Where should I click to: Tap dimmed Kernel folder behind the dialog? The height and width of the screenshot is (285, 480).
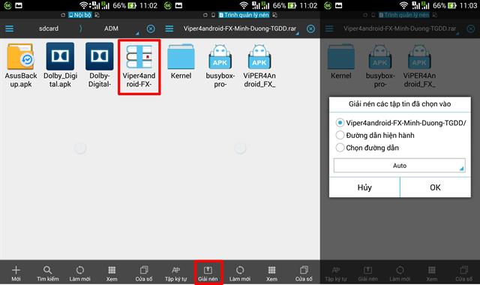click(340, 61)
